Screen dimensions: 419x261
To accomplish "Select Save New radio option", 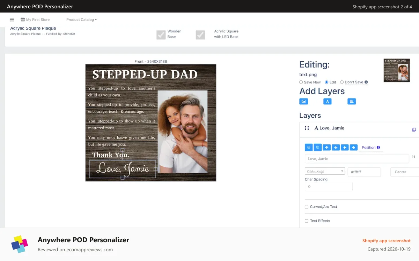I will 301,82.
